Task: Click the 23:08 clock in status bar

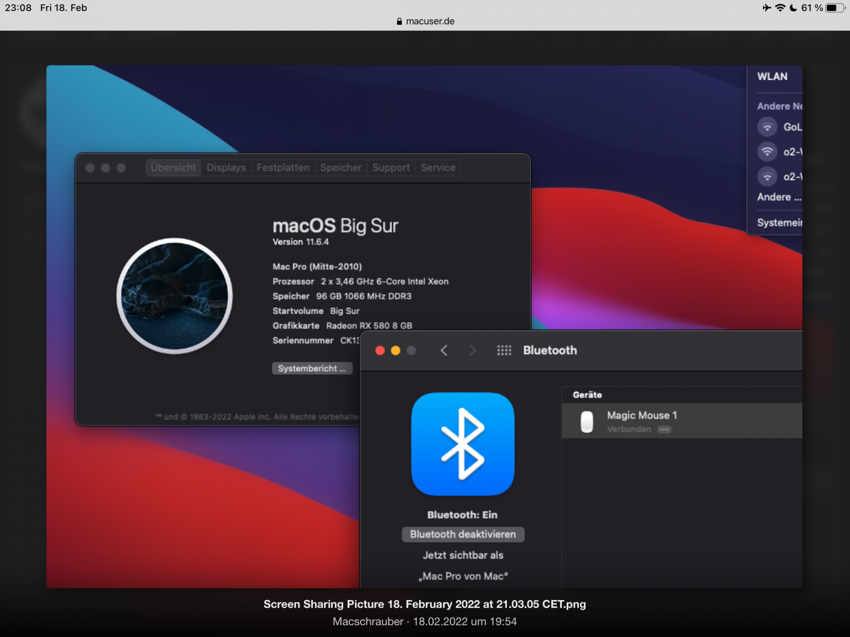Action: click(x=18, y=8)
